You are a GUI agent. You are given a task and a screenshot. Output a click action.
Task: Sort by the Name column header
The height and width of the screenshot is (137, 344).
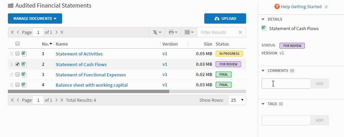tap(62, 44)
